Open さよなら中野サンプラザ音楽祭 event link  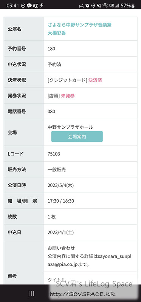pos(80,25)
